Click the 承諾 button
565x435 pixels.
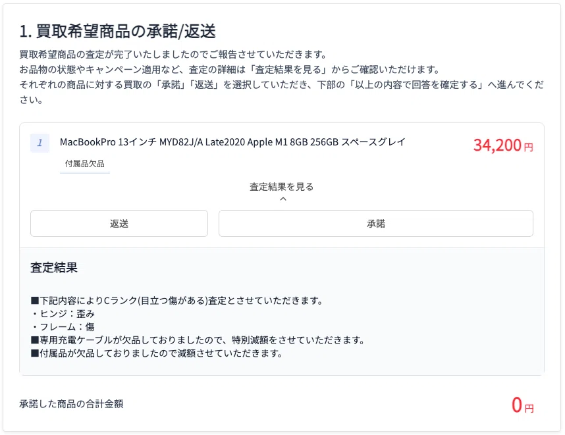(376, 223)
